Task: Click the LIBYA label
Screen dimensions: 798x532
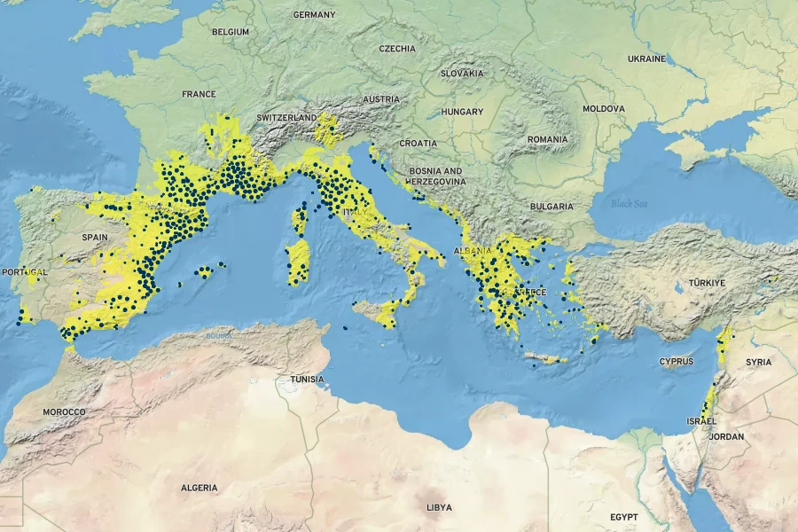Action: click(x=439, y=507)
